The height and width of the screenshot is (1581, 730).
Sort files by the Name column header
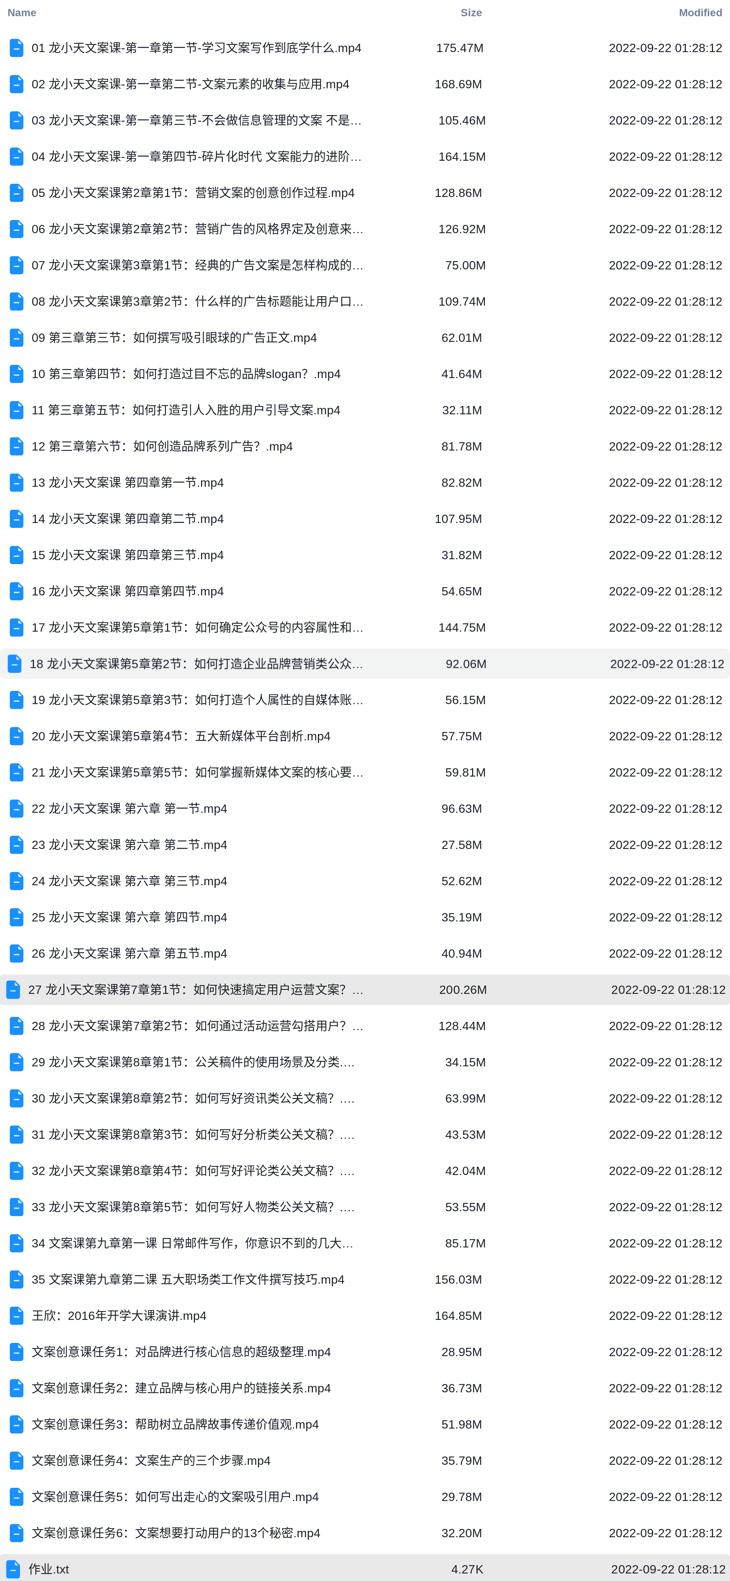21,12
